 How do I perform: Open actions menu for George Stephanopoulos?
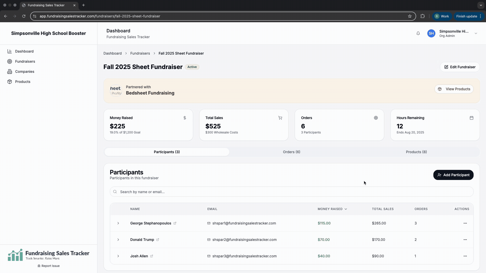tap(465, 223)
